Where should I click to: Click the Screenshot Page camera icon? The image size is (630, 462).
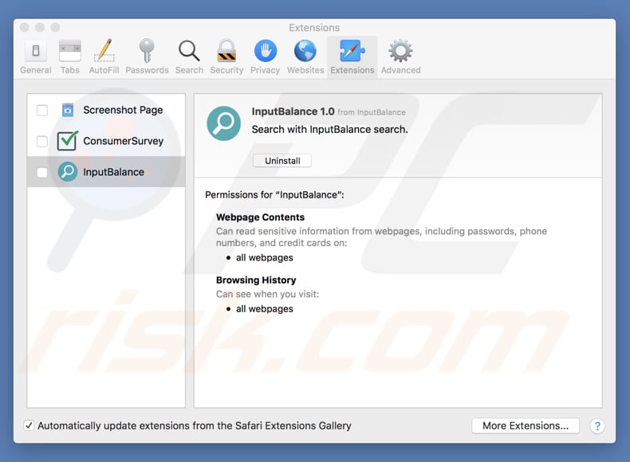[68, 110]
